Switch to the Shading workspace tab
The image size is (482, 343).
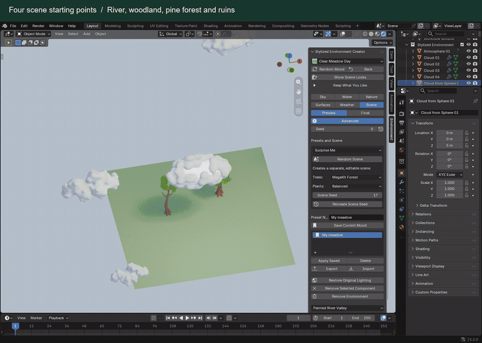pyautogui.click(x=210, y=26)
